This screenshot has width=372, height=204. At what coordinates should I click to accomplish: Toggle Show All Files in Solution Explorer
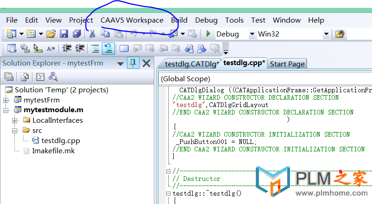pos(25,77)
